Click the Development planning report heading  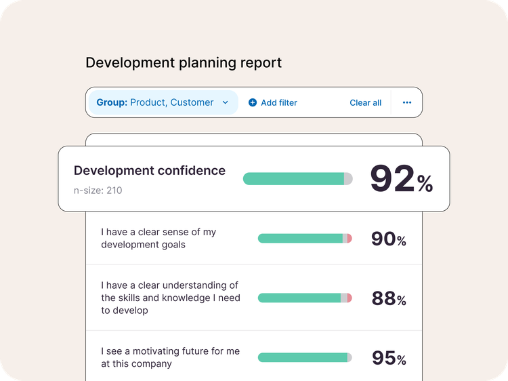[184, 63]
